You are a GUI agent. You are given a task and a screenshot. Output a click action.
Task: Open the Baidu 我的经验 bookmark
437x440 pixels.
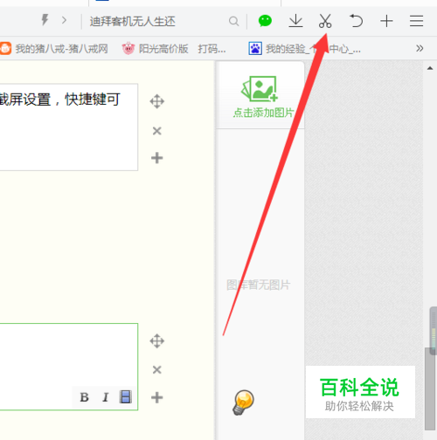point(304,49)
